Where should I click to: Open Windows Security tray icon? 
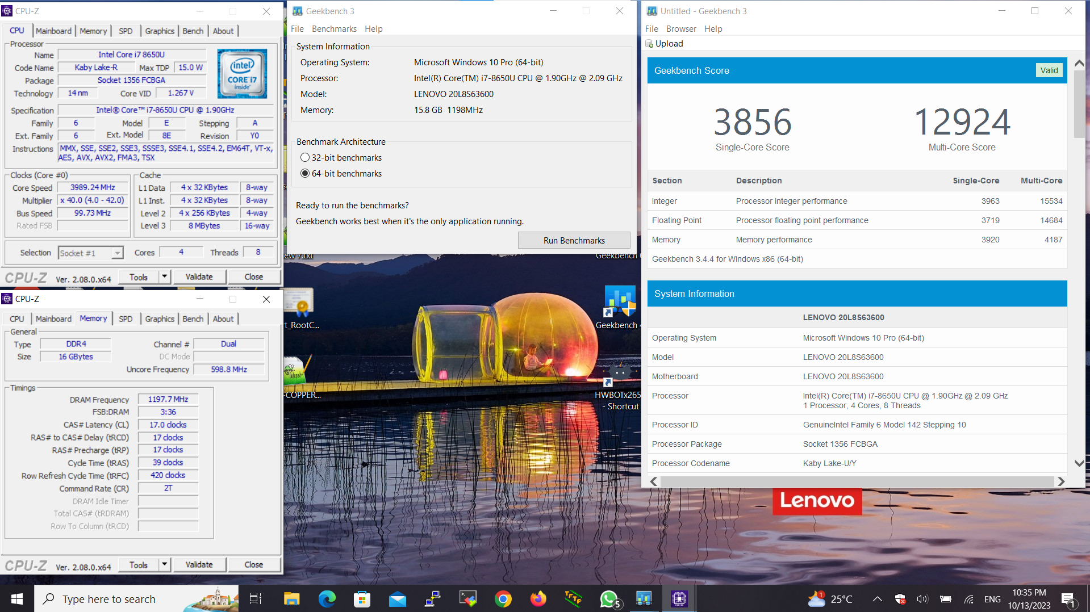(900, 599)
